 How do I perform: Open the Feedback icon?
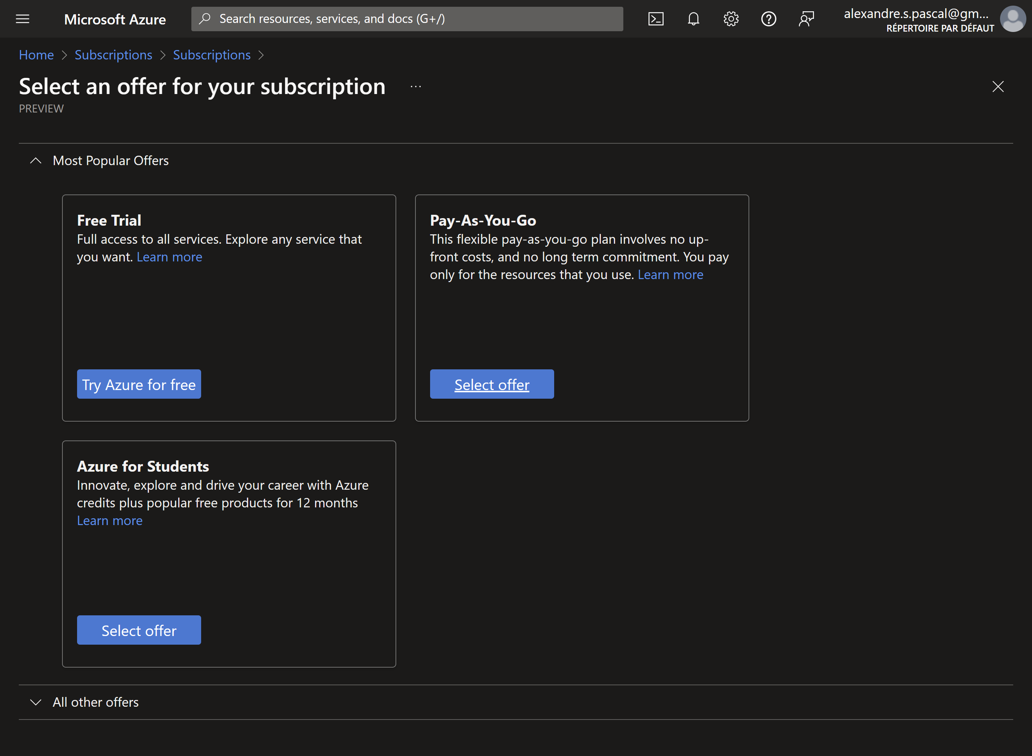[x=806, y=19]
